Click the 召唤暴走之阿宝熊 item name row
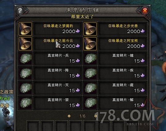This screenshot has width=166, height=131. [x=123, y=44]
